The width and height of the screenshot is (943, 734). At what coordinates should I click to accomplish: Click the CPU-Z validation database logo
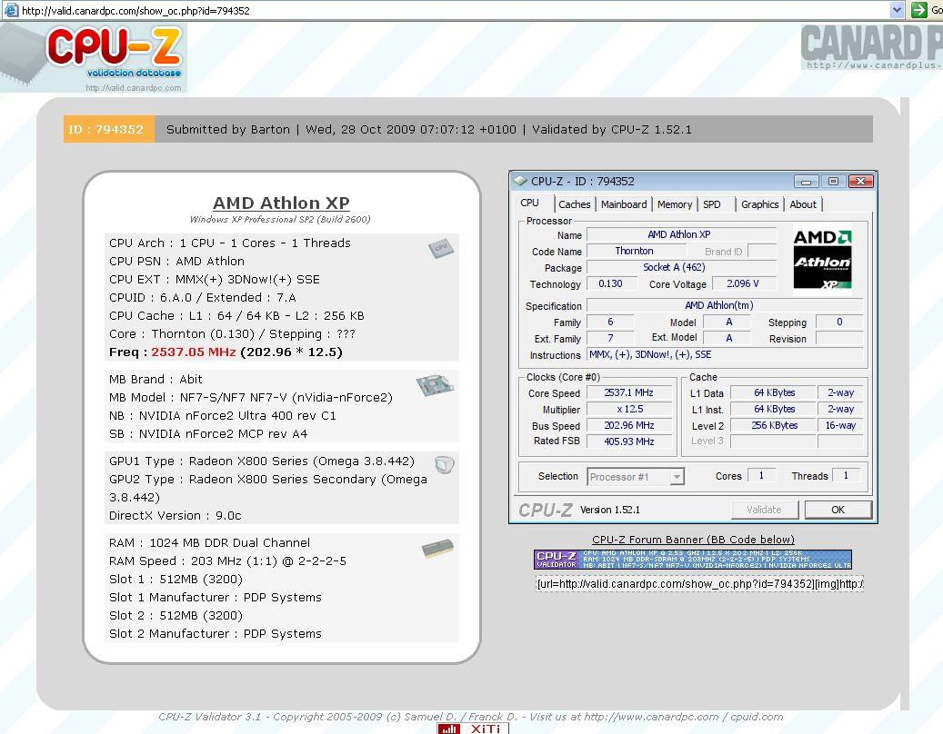(x=94, y=57)
